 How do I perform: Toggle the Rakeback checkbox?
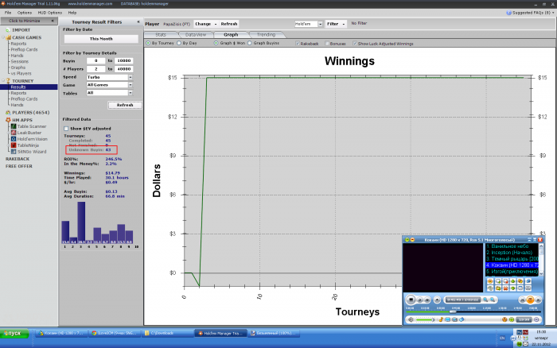click(x=298, y=43)
